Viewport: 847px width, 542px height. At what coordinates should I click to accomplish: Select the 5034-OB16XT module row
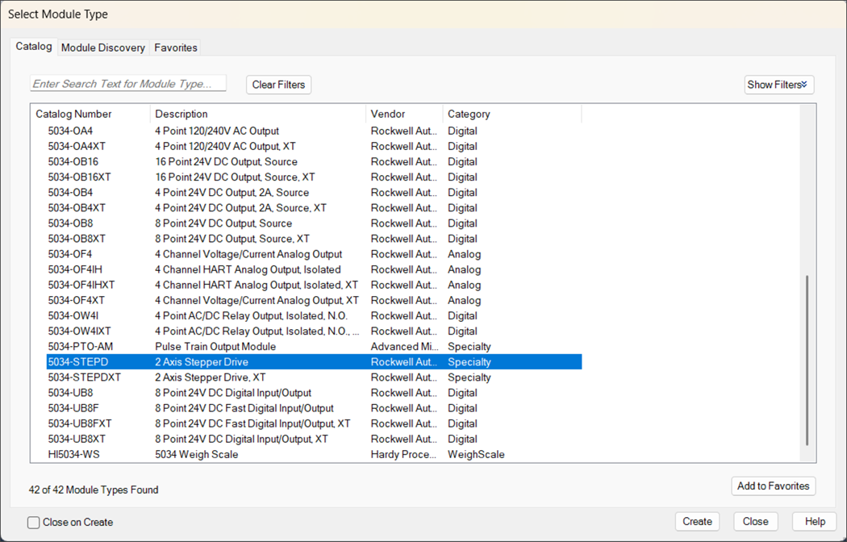[x=314, y=177]
